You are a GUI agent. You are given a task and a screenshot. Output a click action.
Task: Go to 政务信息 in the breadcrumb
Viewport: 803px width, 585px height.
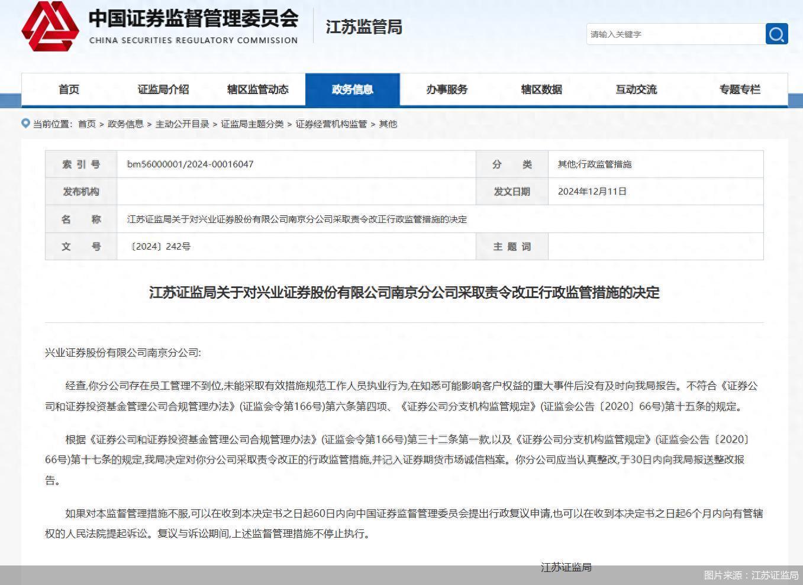[x=125, y=124]
